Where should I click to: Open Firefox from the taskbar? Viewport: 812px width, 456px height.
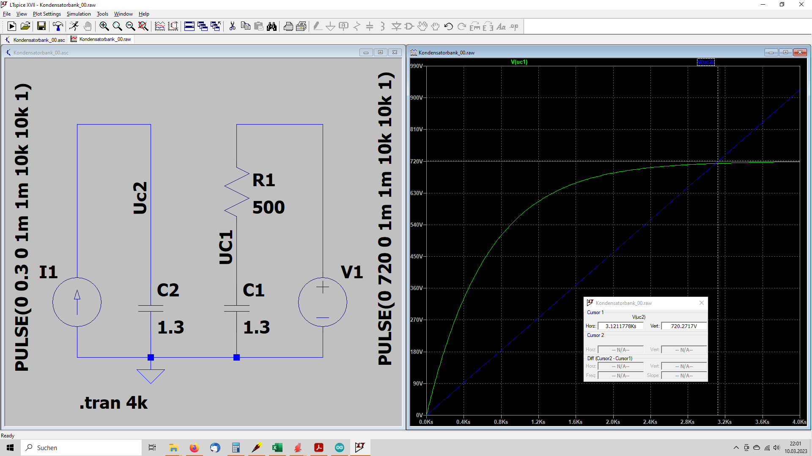[194, 448]
